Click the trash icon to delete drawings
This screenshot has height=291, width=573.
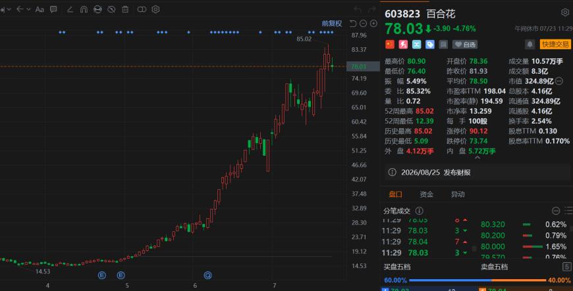coord(125,9)
